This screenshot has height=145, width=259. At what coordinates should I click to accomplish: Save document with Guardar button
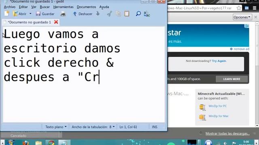[45, 14]
